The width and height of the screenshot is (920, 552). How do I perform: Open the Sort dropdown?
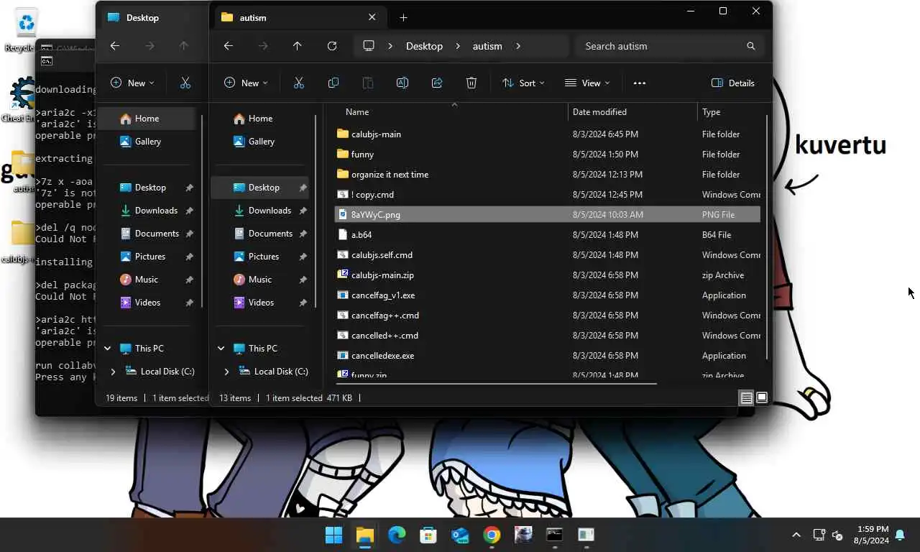click(x=523, y=83)
